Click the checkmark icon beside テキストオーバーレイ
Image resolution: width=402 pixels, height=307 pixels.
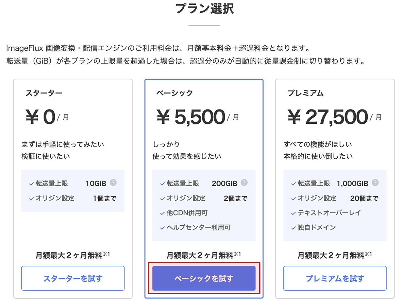click(293, 213)
